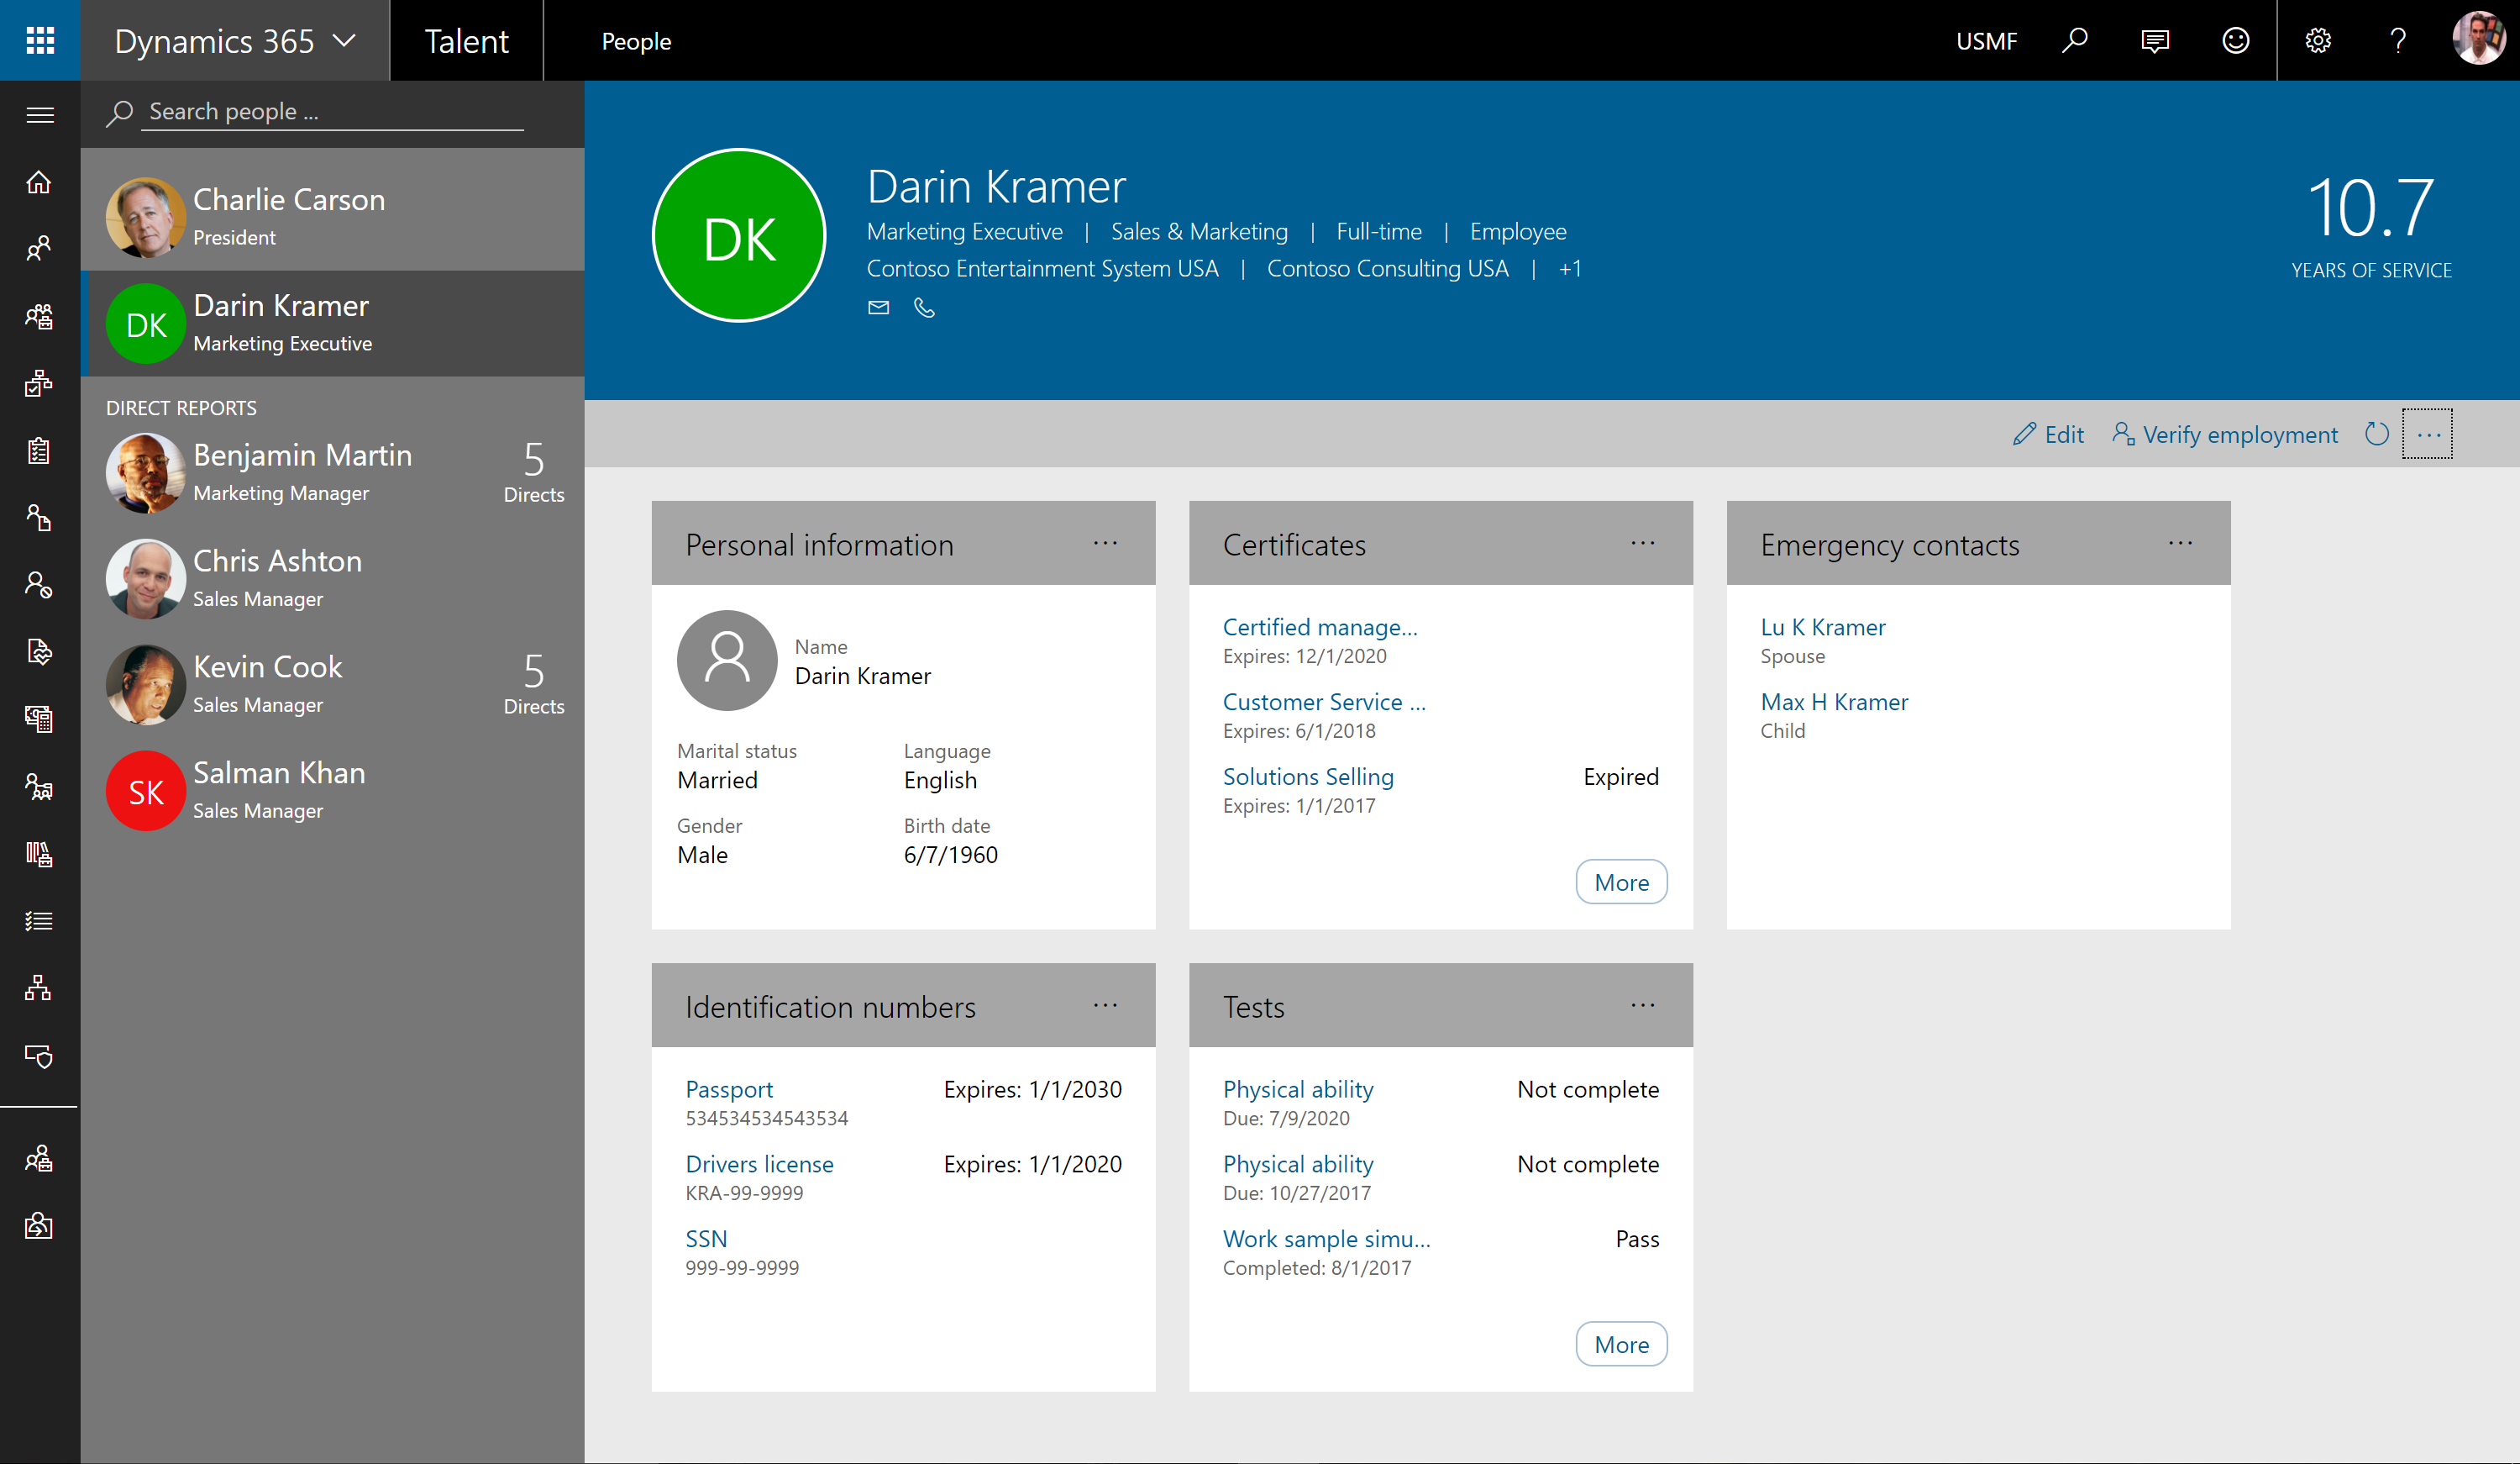Select the People tab in header
This screenshot has height=1464, width=2520.
tap(636, 41)
